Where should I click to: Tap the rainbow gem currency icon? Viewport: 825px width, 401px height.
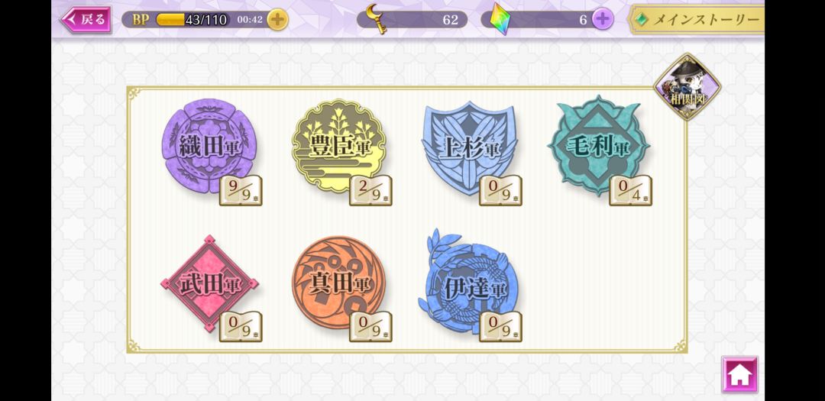(x=500, y=19)
